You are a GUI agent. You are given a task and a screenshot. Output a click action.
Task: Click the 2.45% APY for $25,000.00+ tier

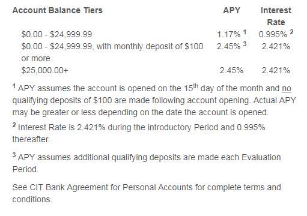231,70
